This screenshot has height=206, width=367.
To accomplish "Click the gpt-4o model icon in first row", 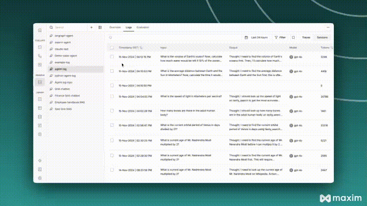I will (291, 57).
